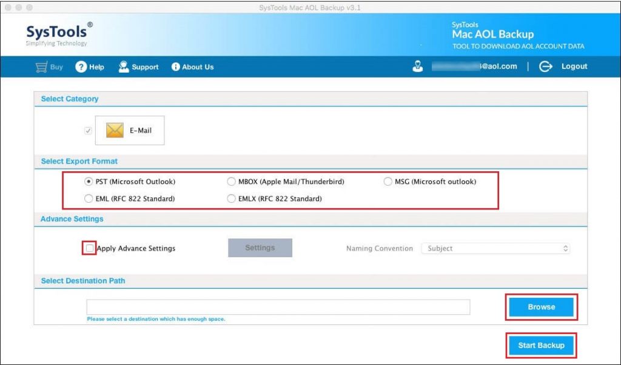Open the About Us menu item
Viewport: 621px width, 365px height.
tap(192, 67)
